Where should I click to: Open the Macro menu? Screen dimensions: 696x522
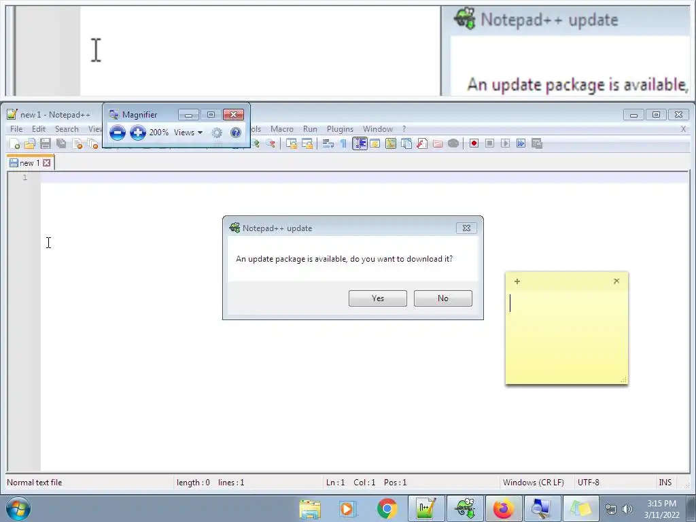[282, 128]
